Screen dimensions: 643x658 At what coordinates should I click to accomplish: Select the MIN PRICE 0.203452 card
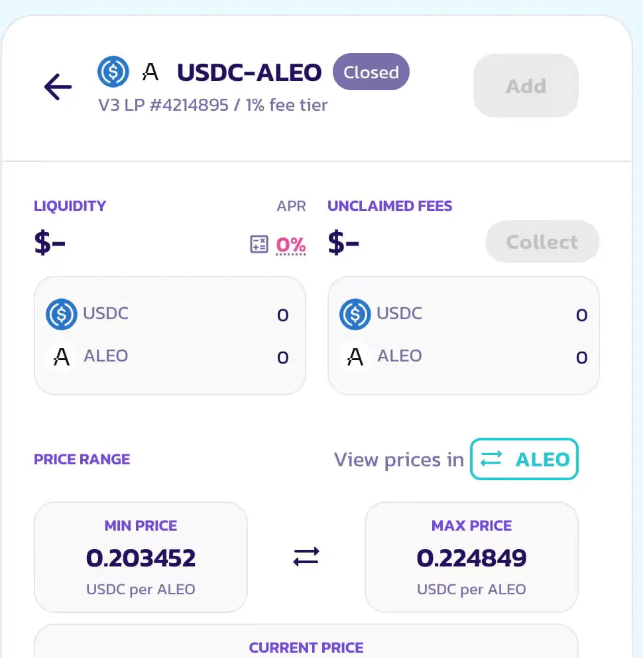tap(141, 557)
